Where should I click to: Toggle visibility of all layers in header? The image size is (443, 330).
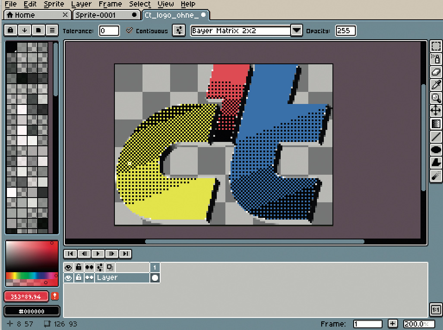[68, 267]
